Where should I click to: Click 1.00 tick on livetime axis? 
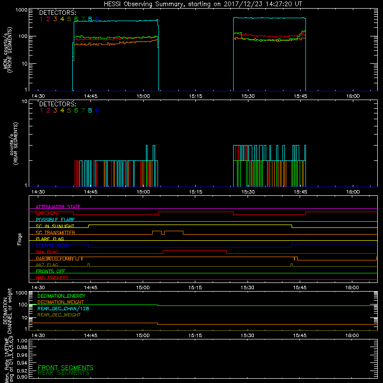pyautogui.click(x=22, y=341)
